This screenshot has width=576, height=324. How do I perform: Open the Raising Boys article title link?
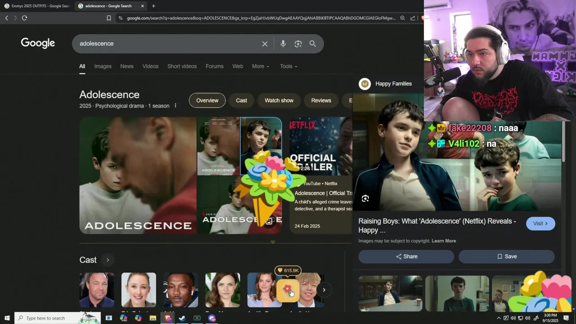pyautogui.click(x=437, y=225)
